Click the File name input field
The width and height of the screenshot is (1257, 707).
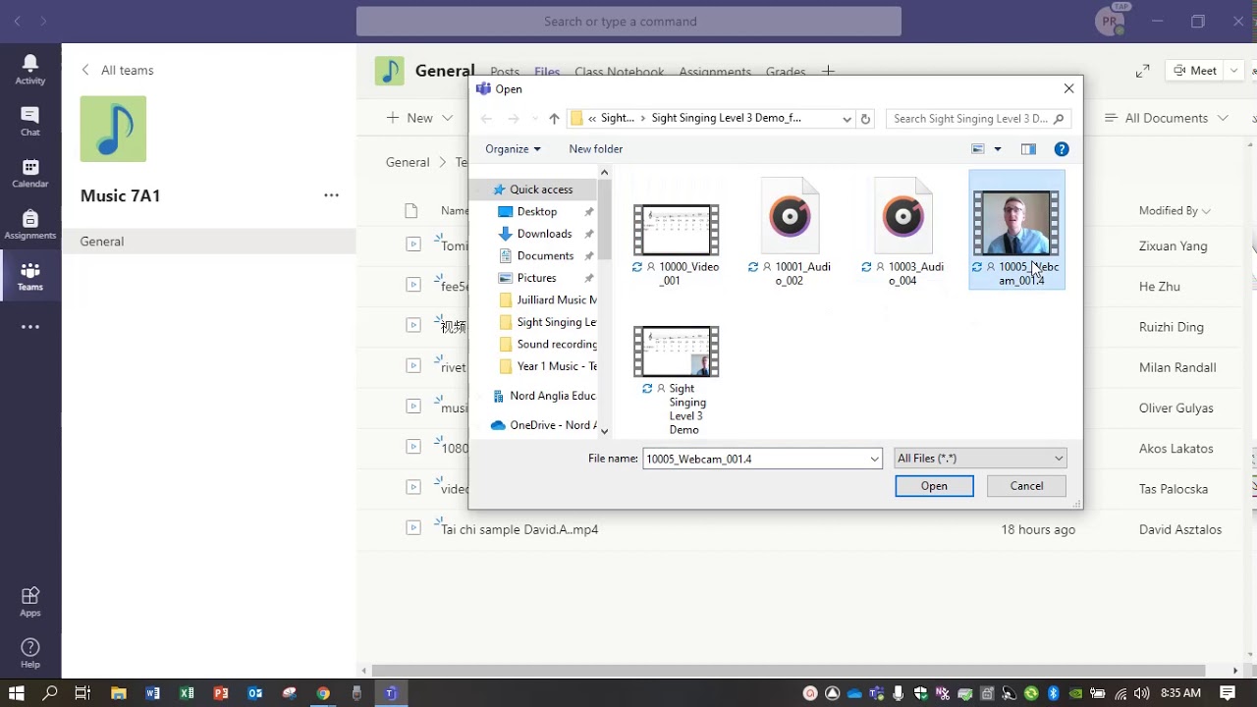point(756,459)
